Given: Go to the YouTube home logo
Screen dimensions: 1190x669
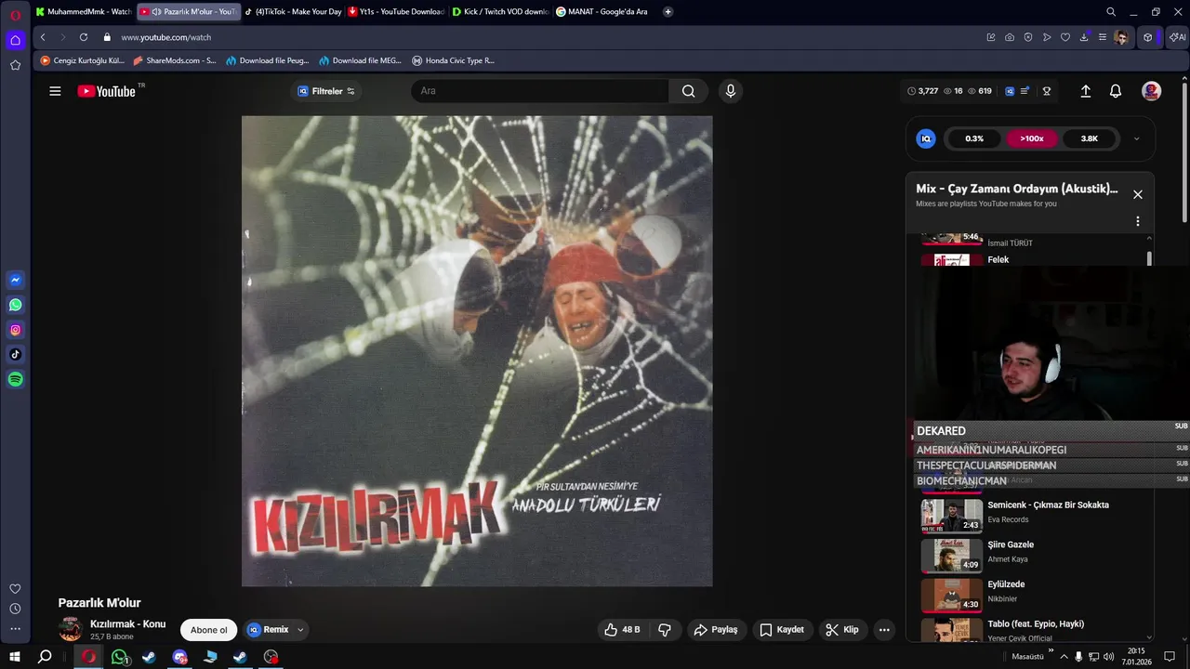Looking at the screenshot, I should [x=106, y=91].
